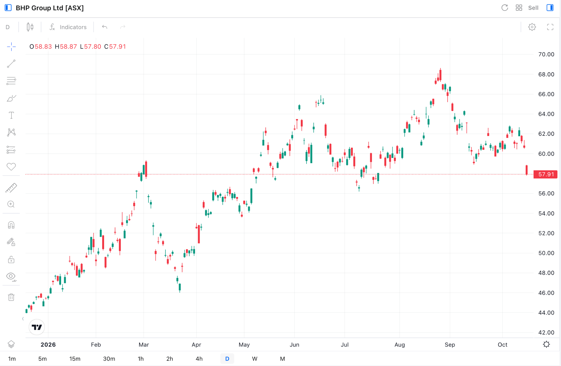The image size is (561, 366).
Task: Click the heart favorites icon
Action: pyautogui.click(x=11, y=166)
